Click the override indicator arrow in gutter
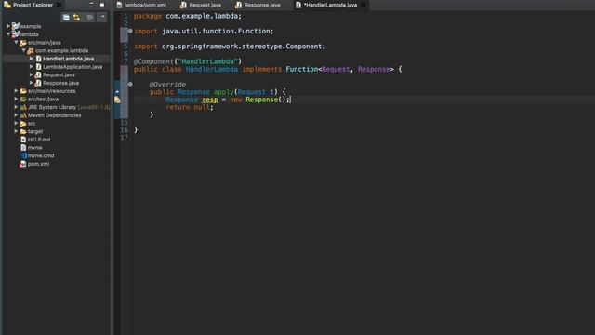This screenshot has width=595, height=335. point(117,91)
